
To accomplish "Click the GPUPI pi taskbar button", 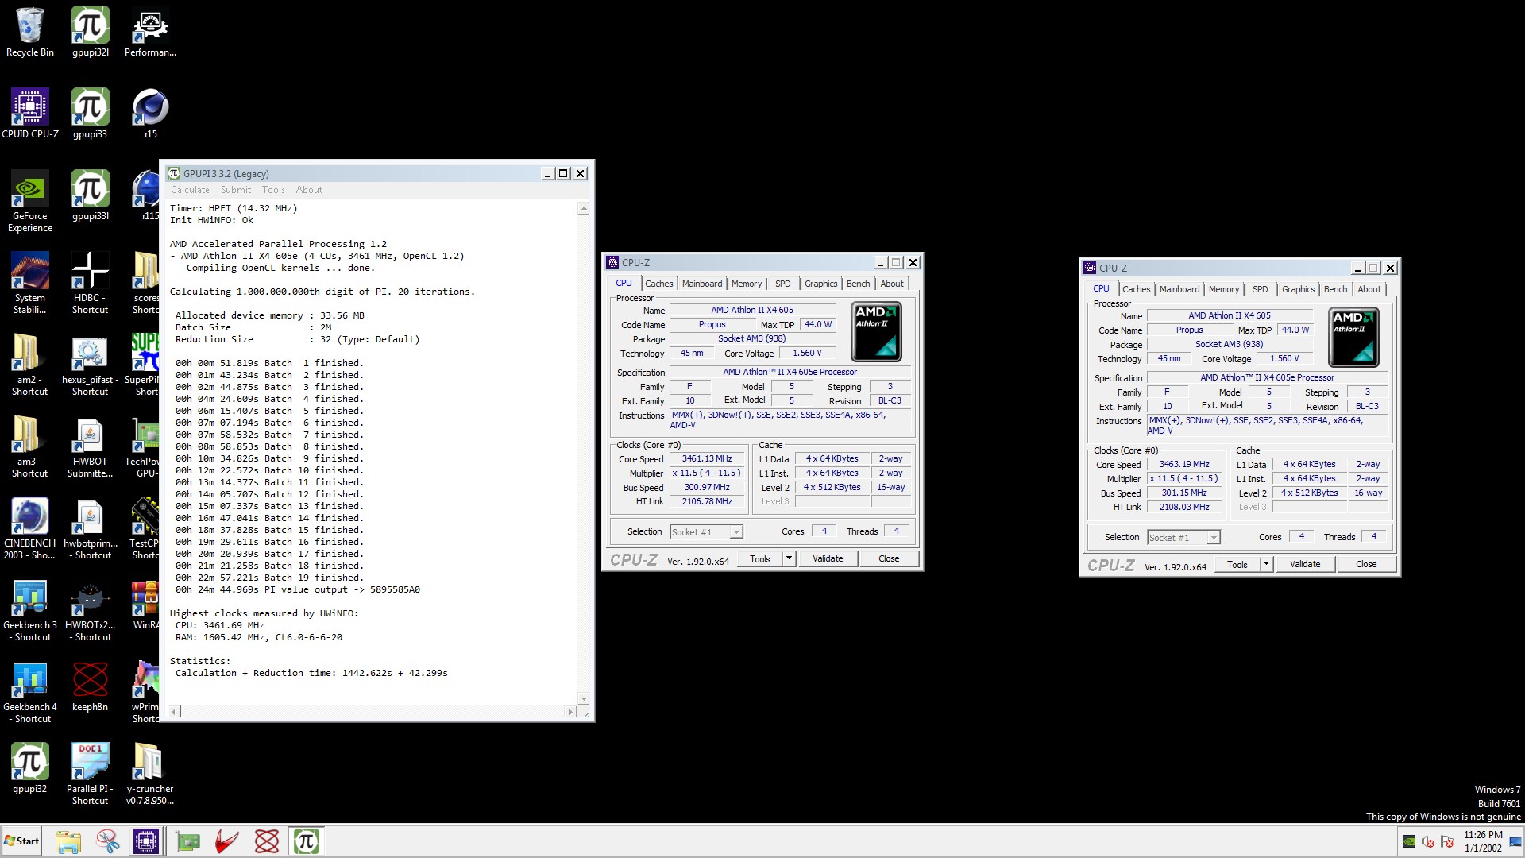I will click(307, 841).
